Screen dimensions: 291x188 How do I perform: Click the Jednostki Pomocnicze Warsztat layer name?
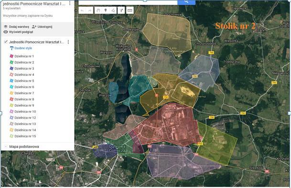click(x=36, y=42)
